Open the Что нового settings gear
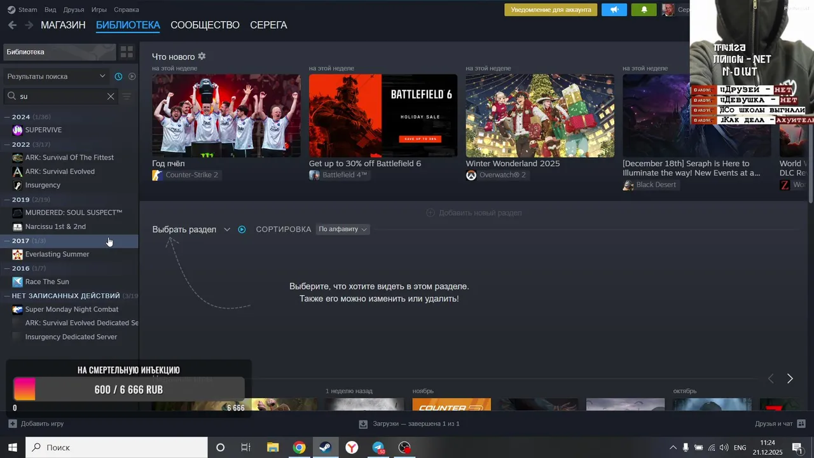This screenshot has width=814, height=458. tap(202, 57)
